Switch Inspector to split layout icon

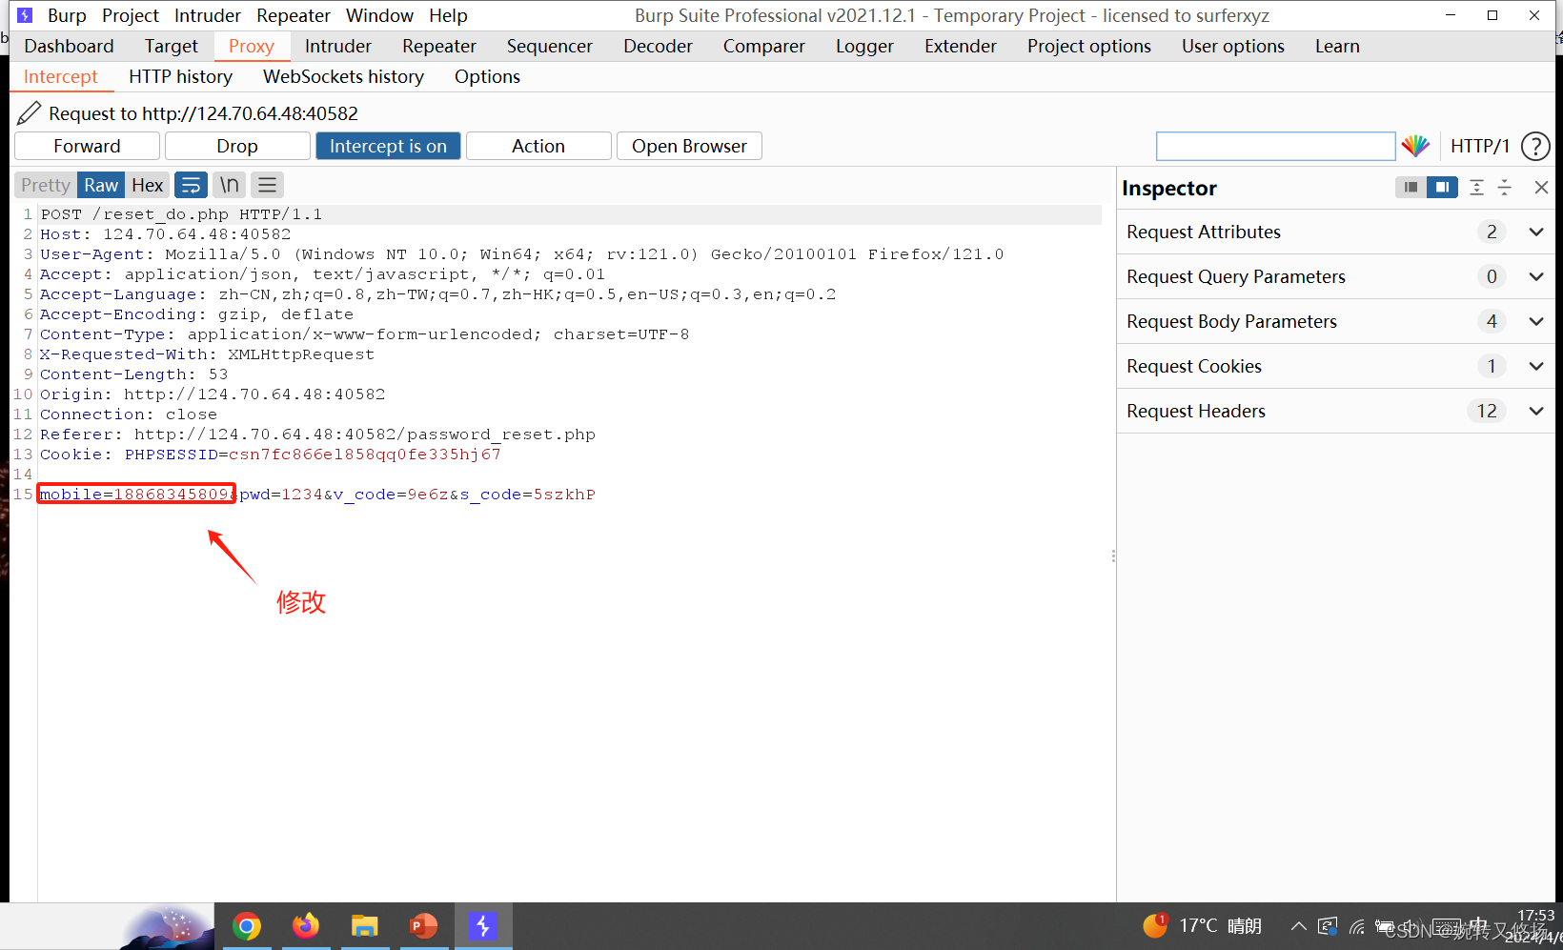1442,188
